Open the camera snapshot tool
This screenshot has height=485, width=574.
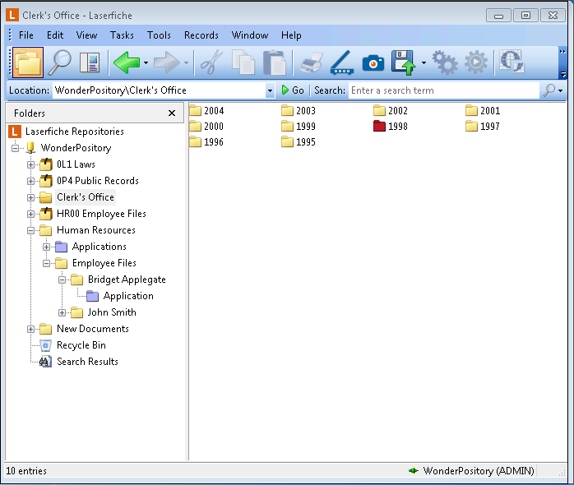click(x=373, y=63)
